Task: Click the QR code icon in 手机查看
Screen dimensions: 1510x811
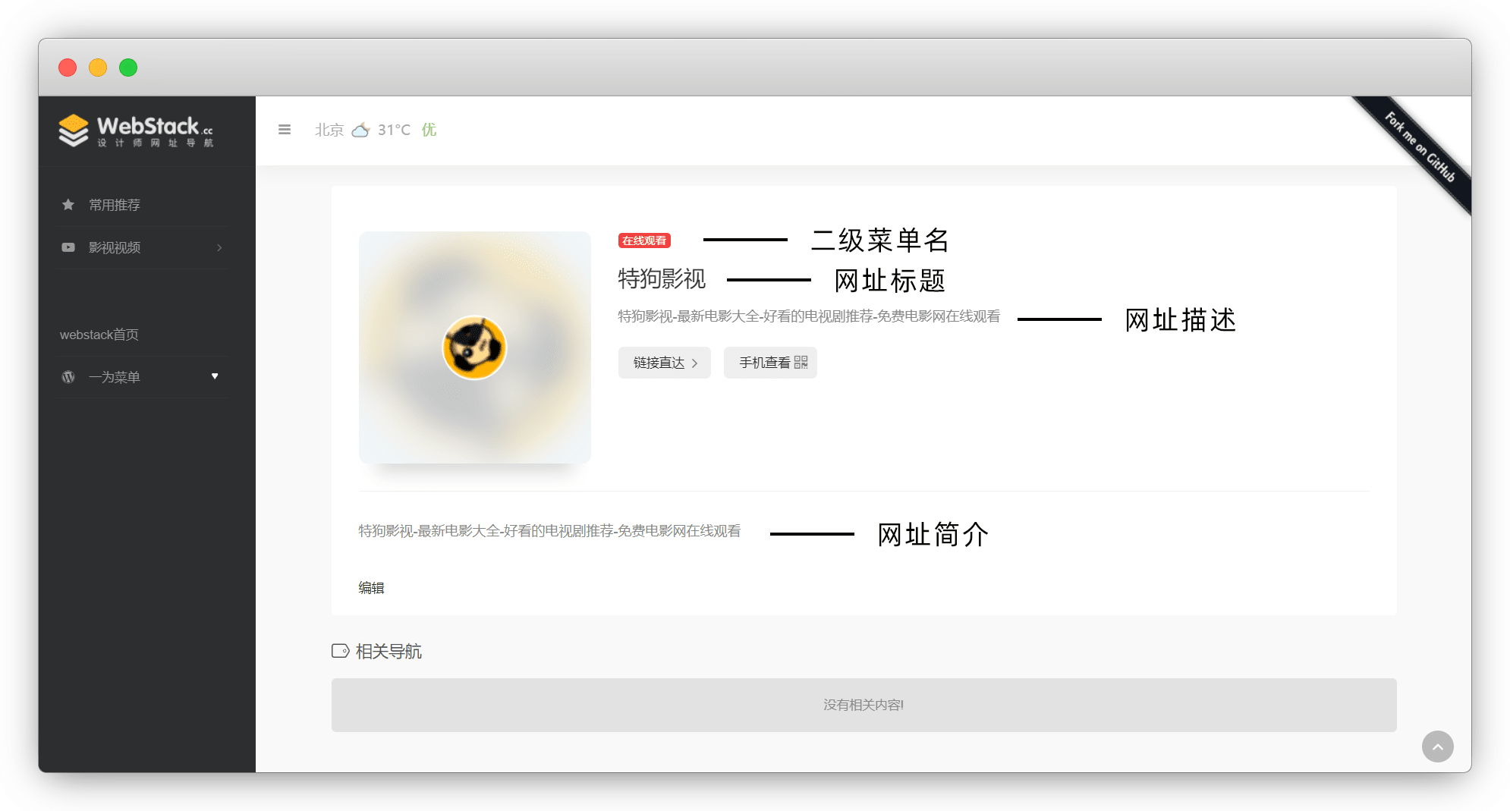Action: tap(801, 363)
